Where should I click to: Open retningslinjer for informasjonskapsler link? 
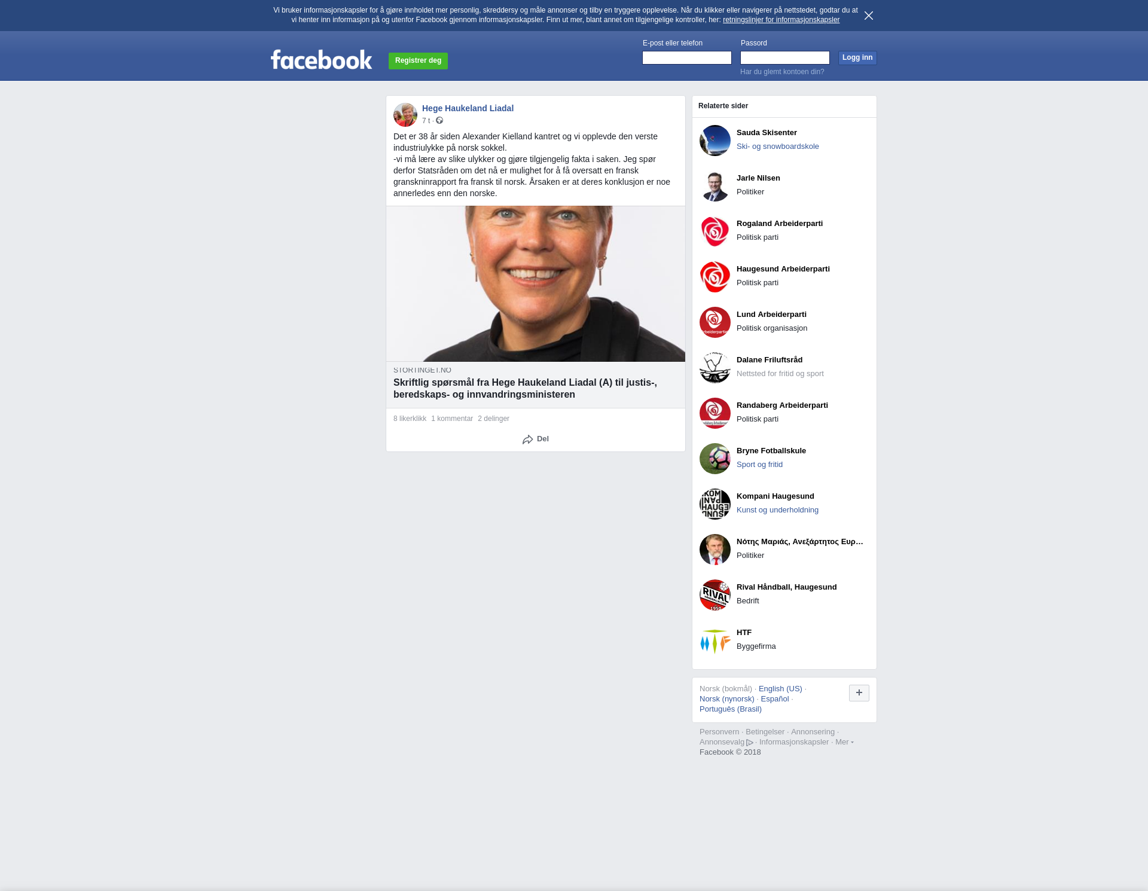click(781, 20)
